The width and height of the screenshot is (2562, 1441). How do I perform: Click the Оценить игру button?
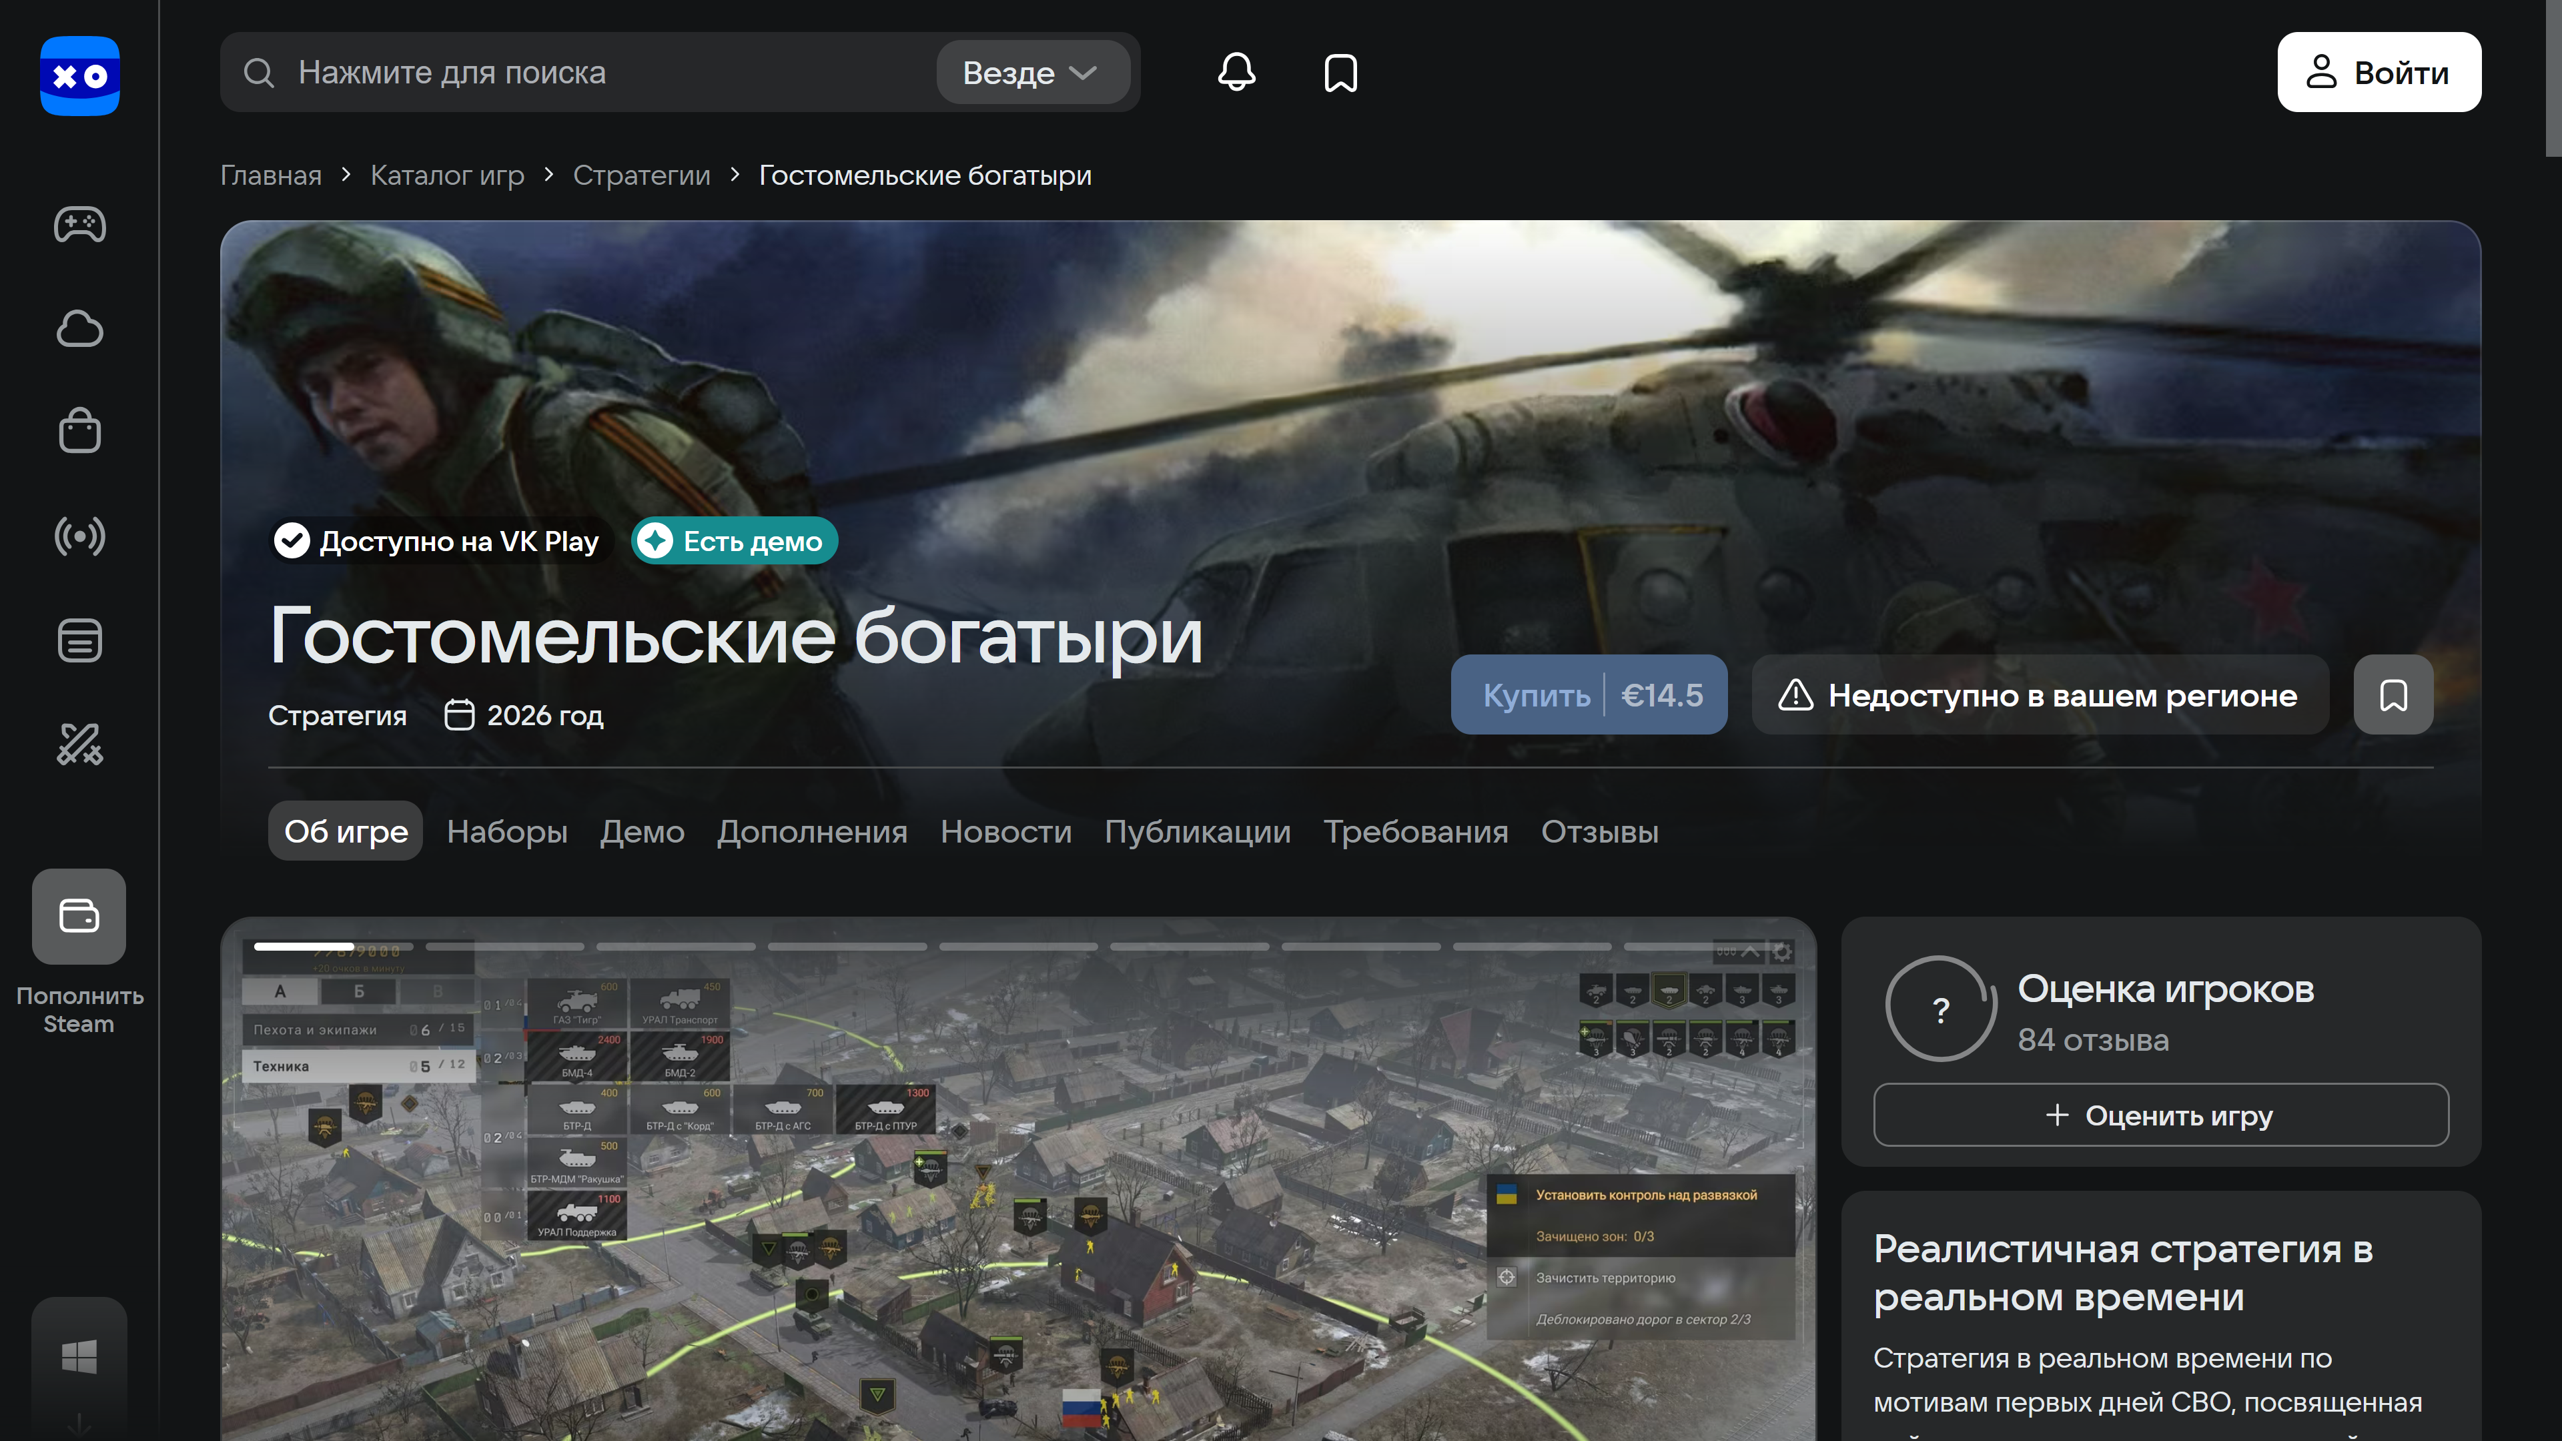tap(2160, 1115)
